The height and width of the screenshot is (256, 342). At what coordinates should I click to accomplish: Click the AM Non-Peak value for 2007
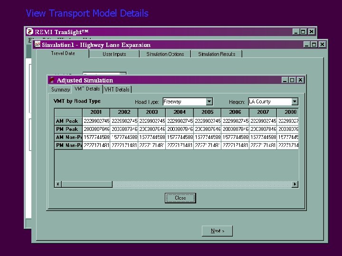click(263, 137)
